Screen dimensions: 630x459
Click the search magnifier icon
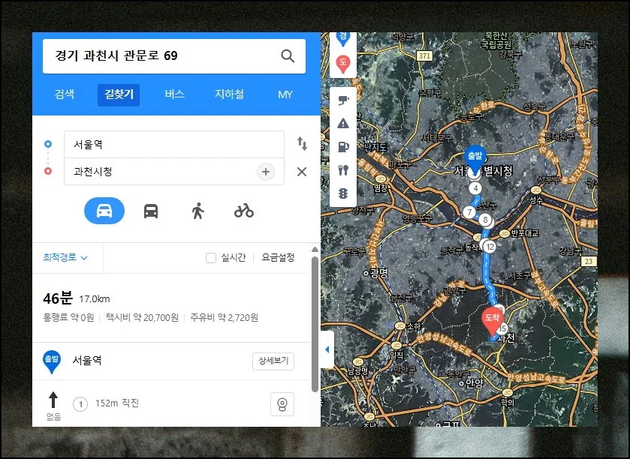coord(288,56)
